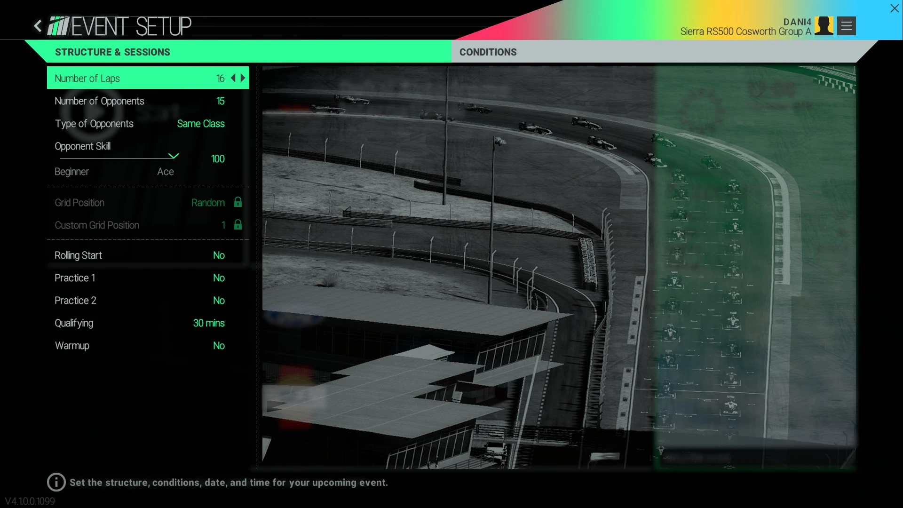
Task: Click the left arrow to decrease Number of Laps
Action: tap(233, 78)
